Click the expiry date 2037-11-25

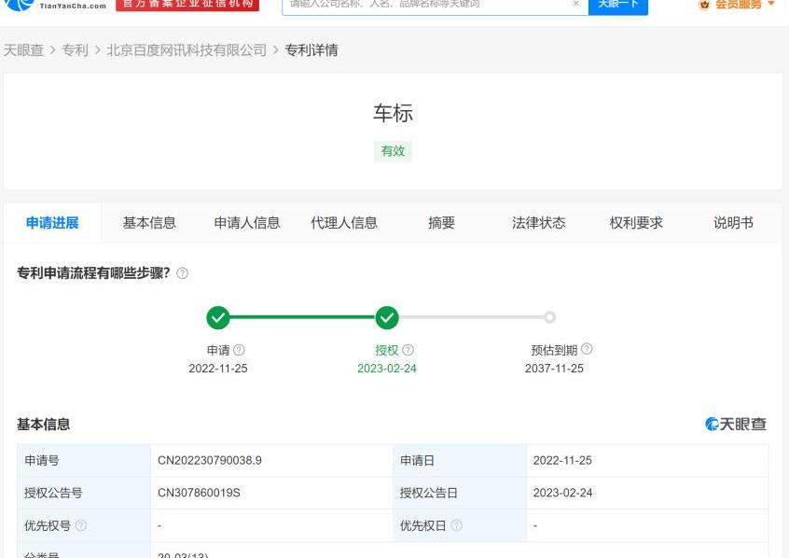click(554, 369)
